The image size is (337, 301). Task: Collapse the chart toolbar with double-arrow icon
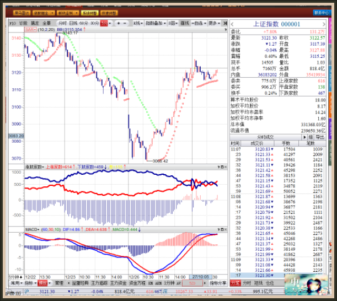point(224,23)
